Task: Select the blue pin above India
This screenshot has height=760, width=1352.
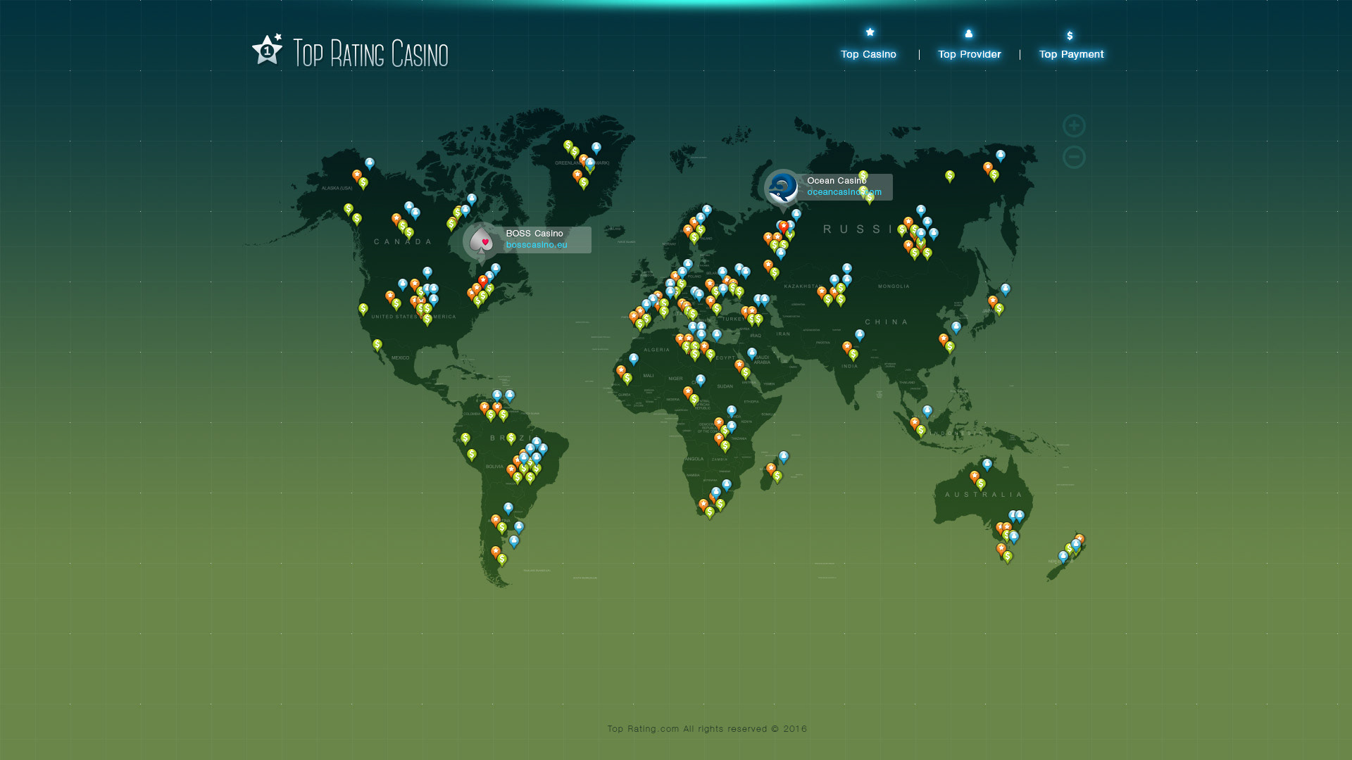Action: 860,335
